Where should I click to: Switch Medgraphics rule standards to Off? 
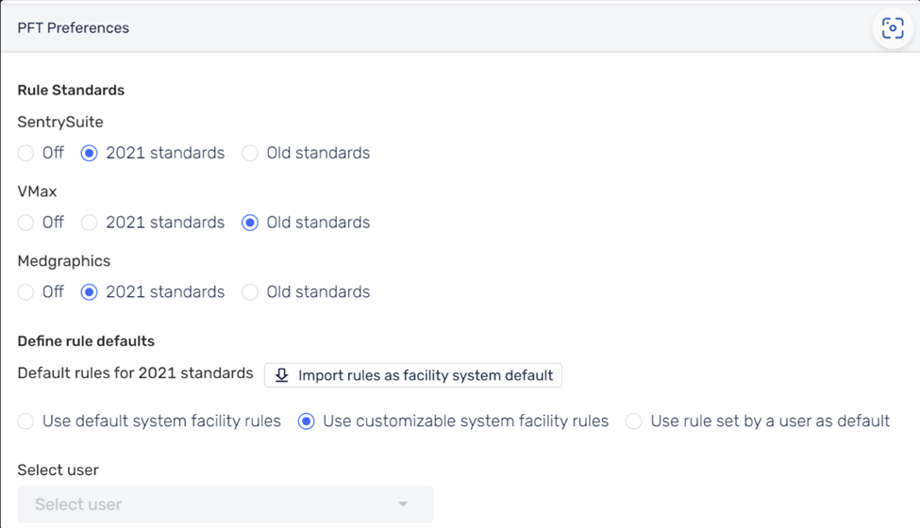click(25, 292)
